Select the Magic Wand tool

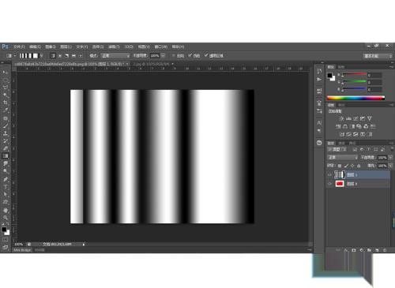click(5, 95)
